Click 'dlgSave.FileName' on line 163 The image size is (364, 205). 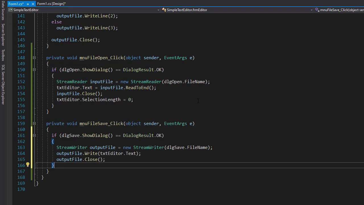pos(187,147)
